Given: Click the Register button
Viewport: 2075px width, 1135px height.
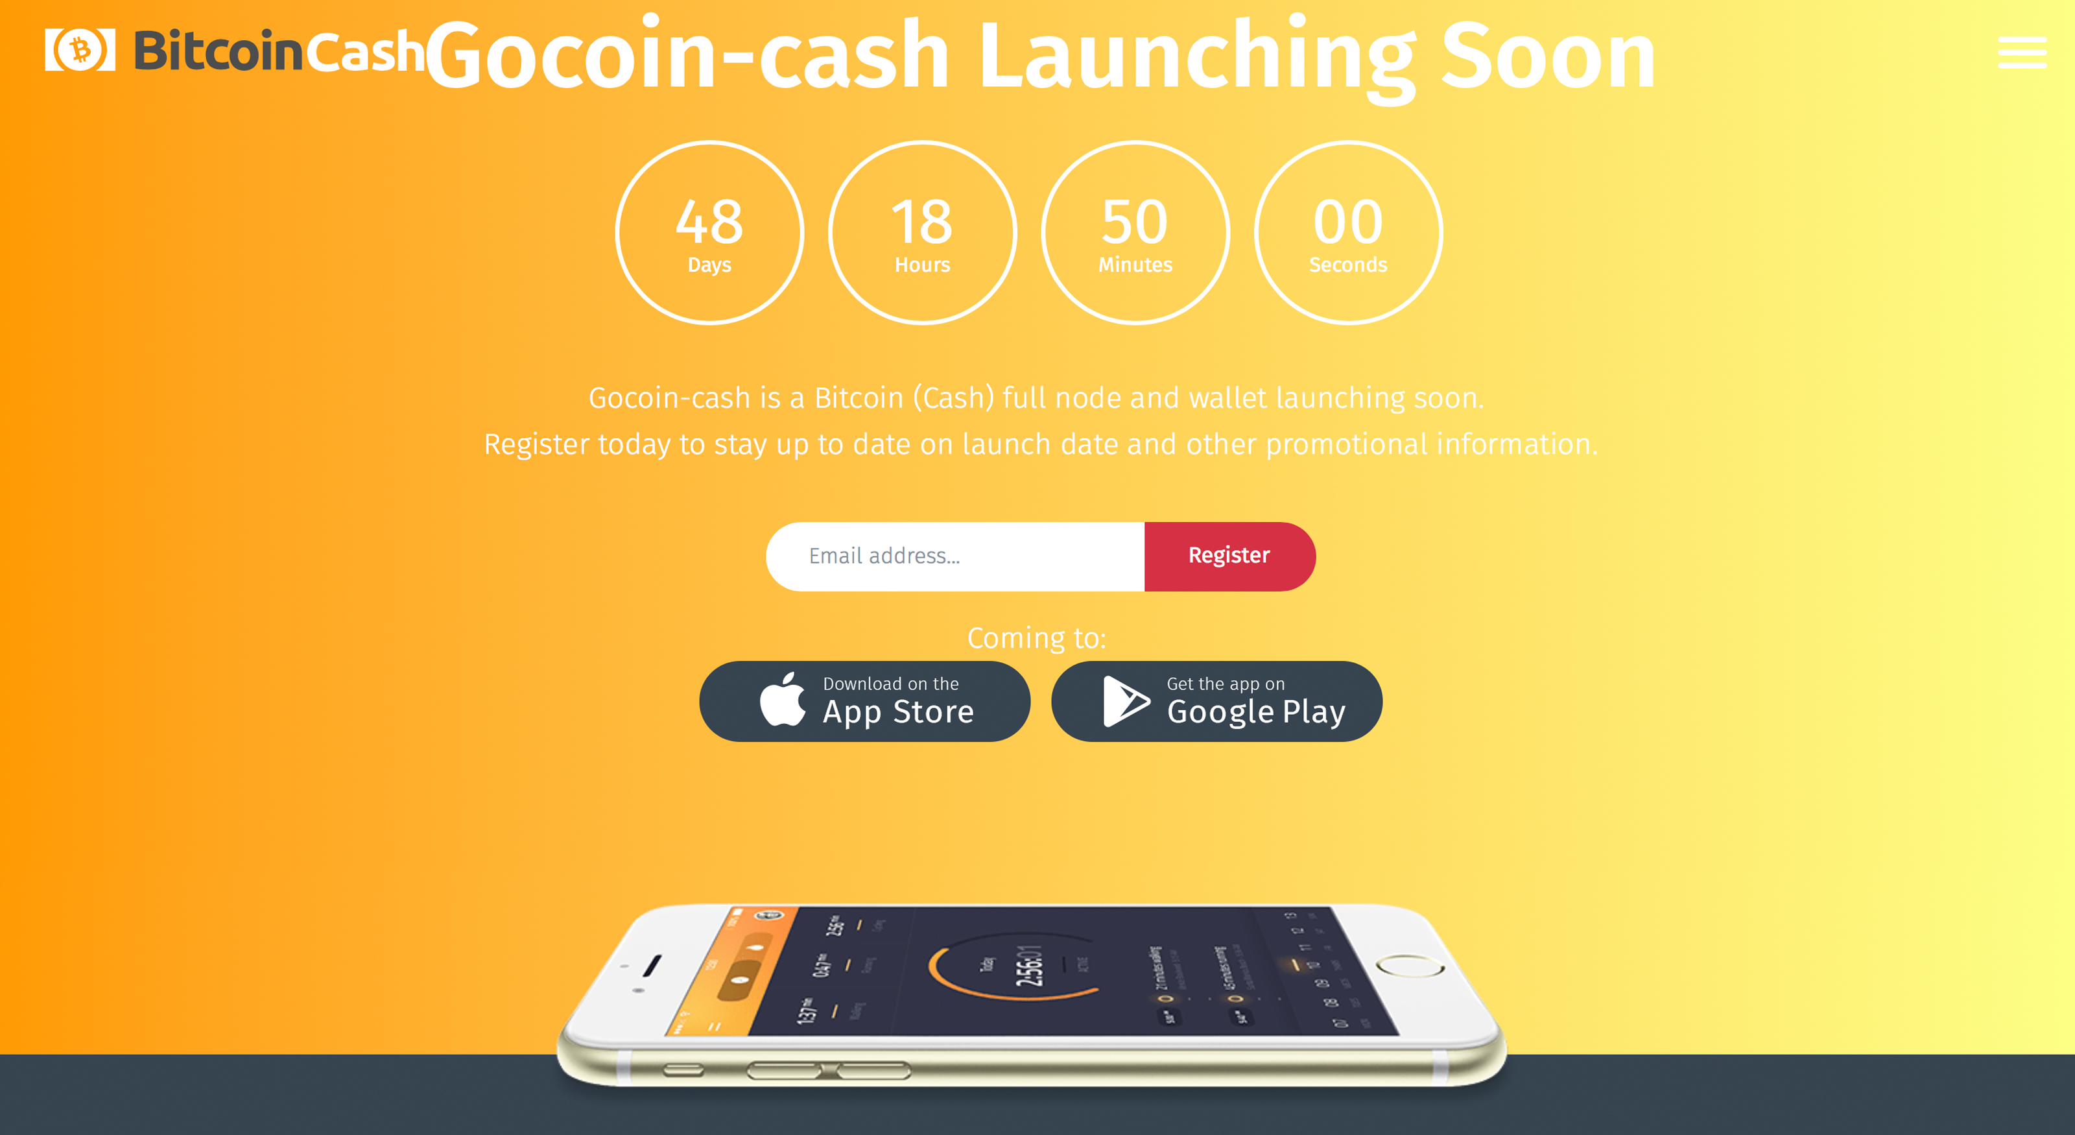Looking at the screenshot, I should (x=1228, y=555).
